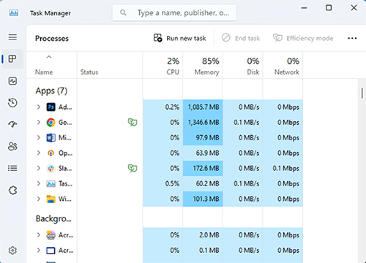Image resolution: width=366 pixels, height=263 pixels.
Task: Click the Google Chrome app icon
Action: click(x=51, y=122)
